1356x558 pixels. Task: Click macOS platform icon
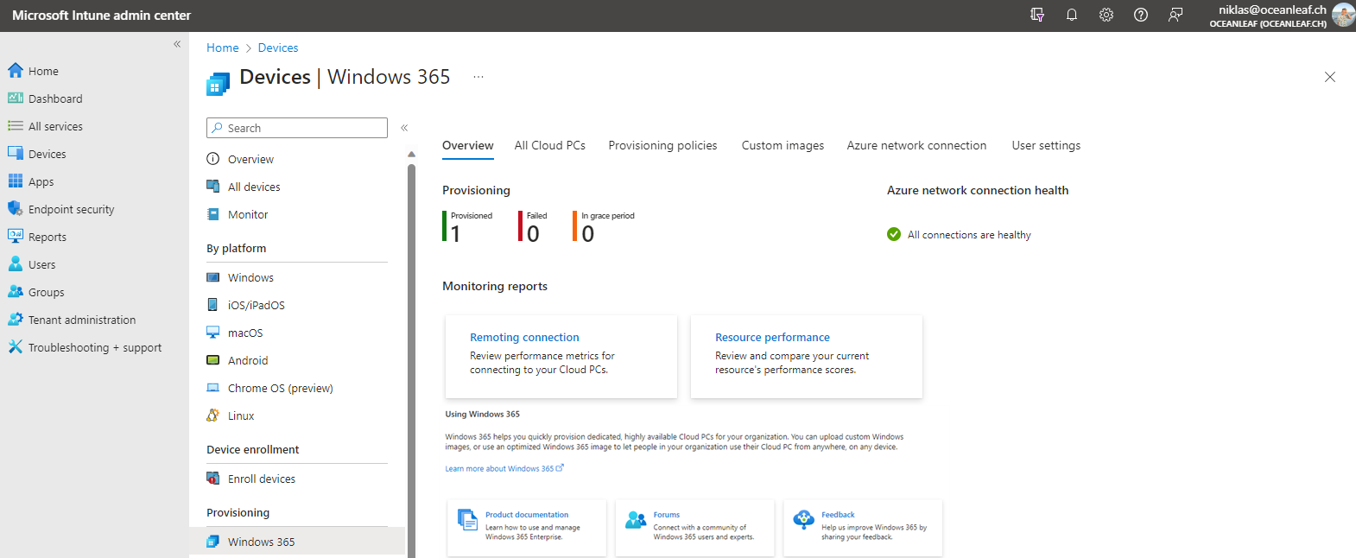213,333
